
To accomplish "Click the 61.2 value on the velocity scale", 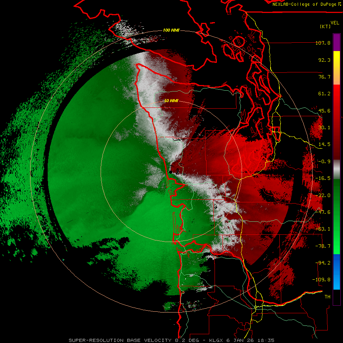I will pyautogui.click(x=324, y=94).
